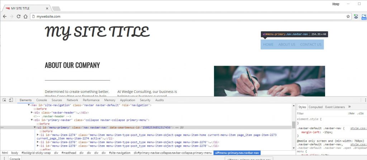
Task: Select div#primary-navbar breadcrumb item
Action: 173,153
